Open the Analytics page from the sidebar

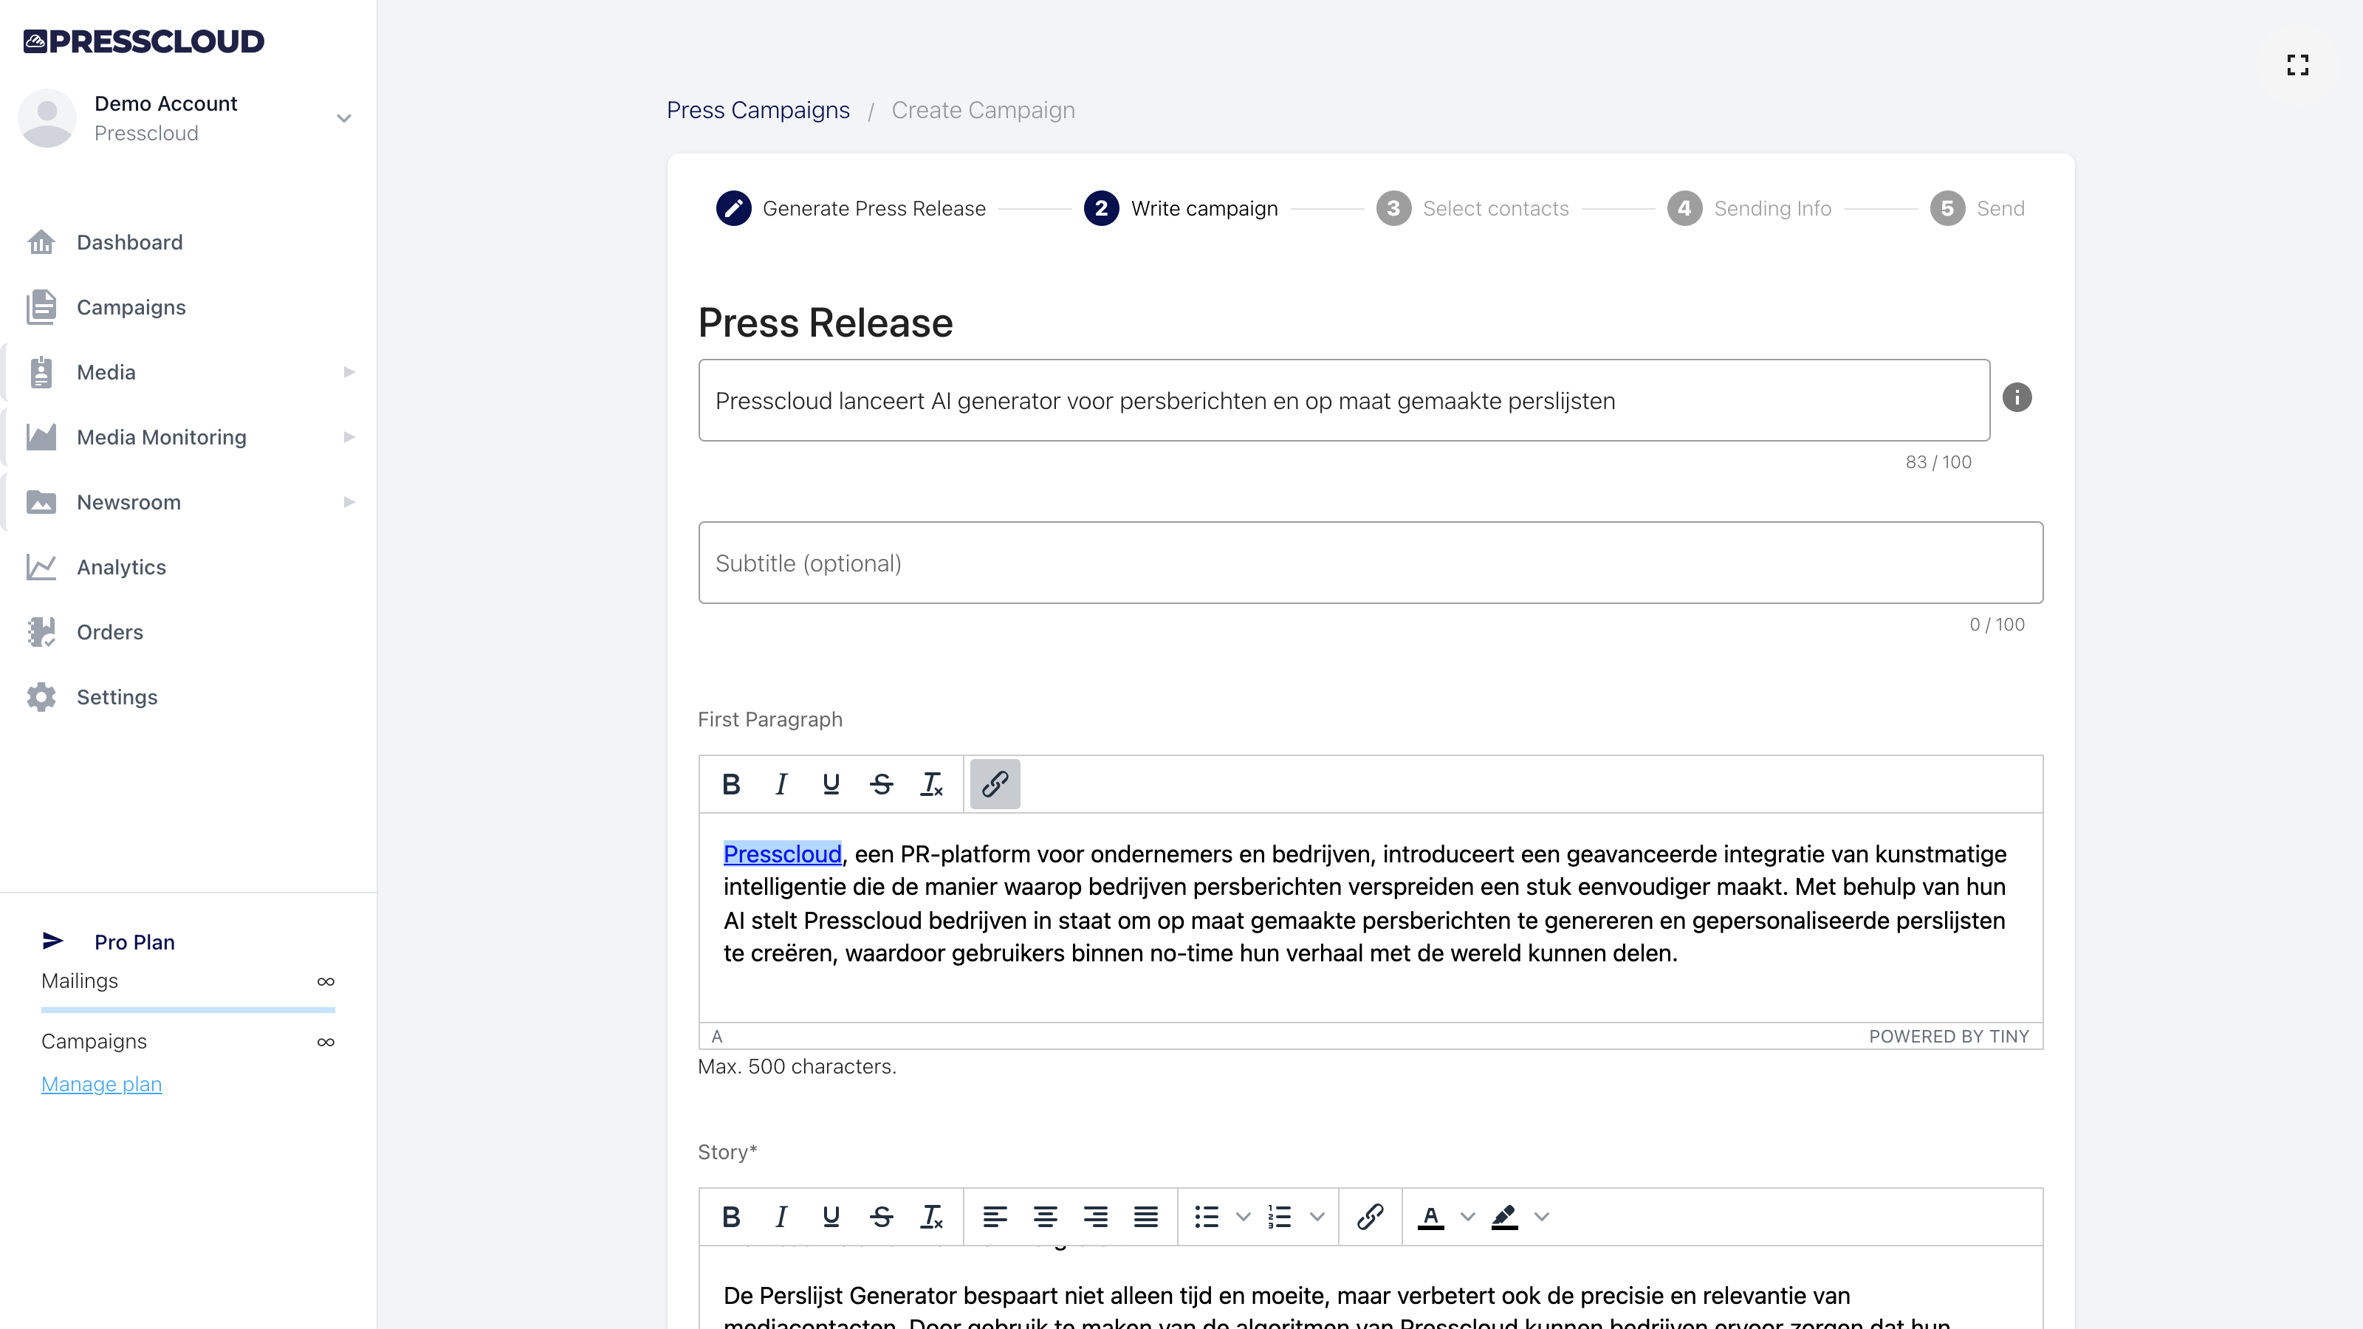pyautogui.click(x=121, y=567)
